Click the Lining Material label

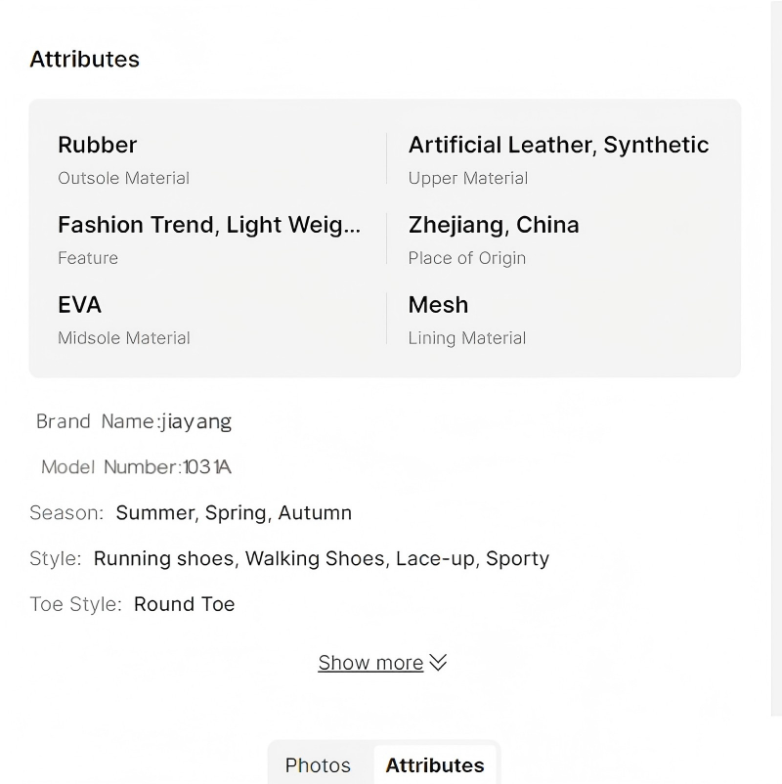point(467,338)
